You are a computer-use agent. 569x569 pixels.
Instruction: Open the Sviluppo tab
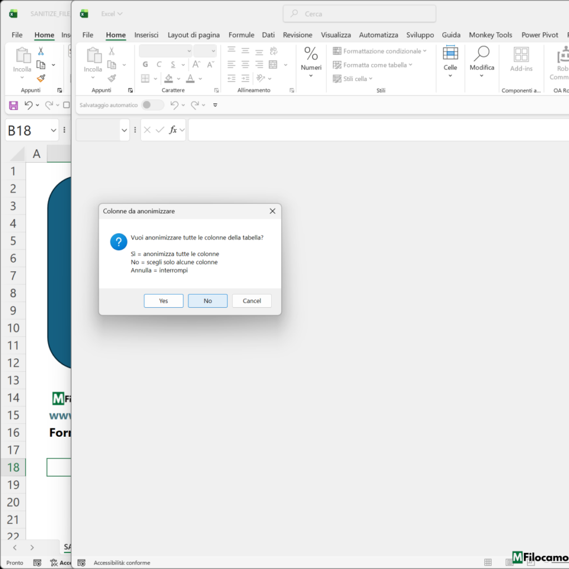[420, 35]
